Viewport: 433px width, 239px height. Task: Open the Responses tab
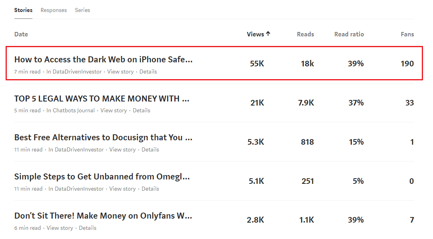pos(54,10)
